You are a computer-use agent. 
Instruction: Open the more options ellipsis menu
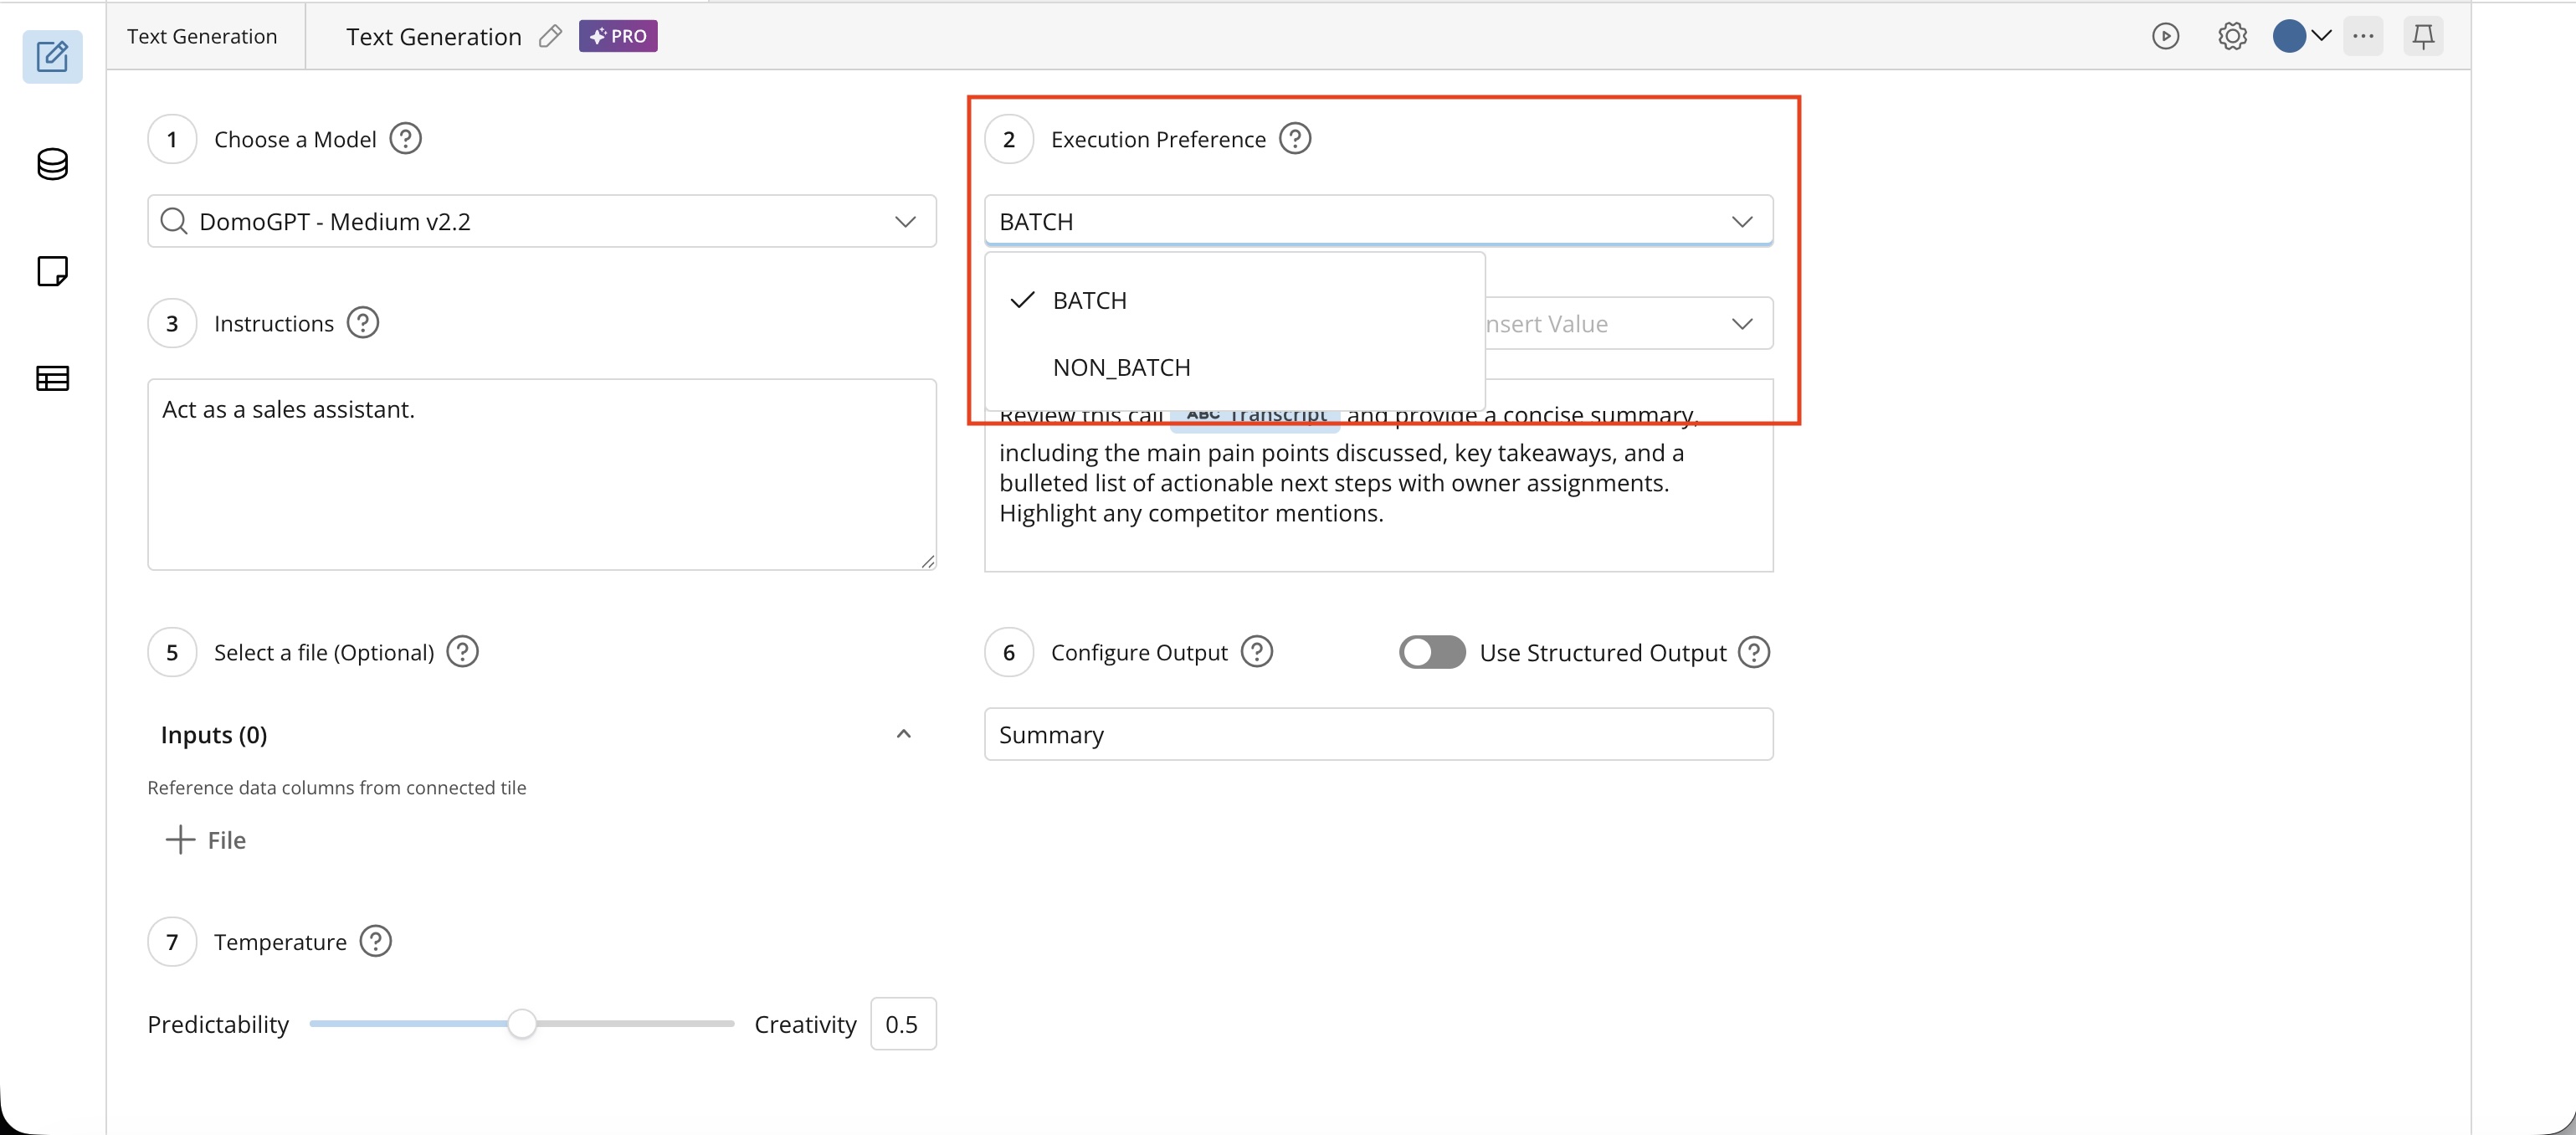click(2363, 37)
